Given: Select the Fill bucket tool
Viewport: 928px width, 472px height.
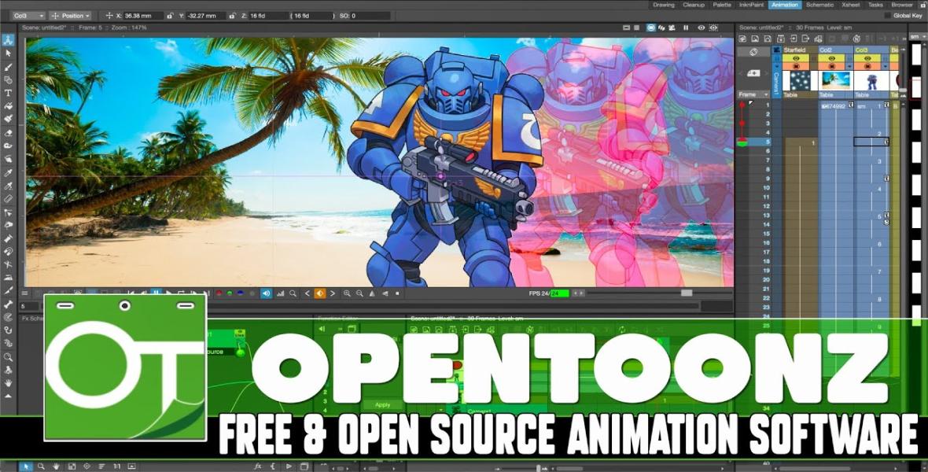Looking at the screenshot, I should click(x=9, y=107).
